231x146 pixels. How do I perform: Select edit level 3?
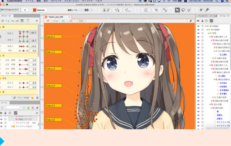(91, 10)
